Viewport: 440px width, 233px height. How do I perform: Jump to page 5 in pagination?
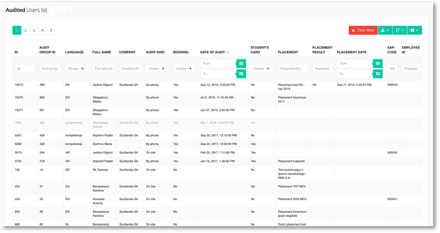(x=51, y=30)
